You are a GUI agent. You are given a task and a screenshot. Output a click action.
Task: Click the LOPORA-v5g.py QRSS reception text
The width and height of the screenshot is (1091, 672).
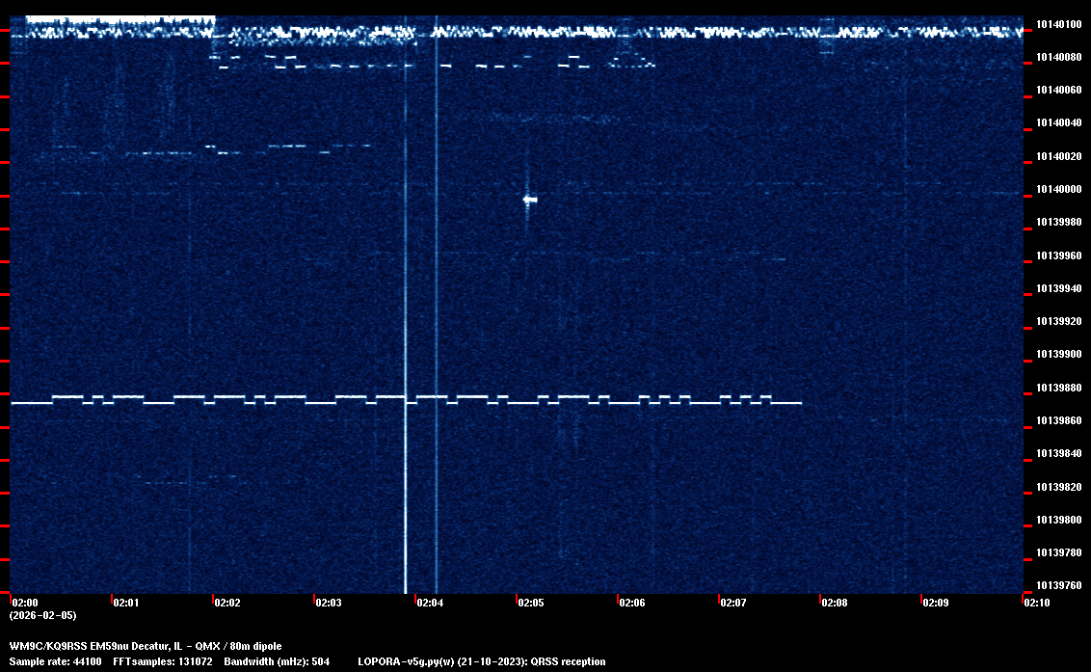click(x=482, y=661)
